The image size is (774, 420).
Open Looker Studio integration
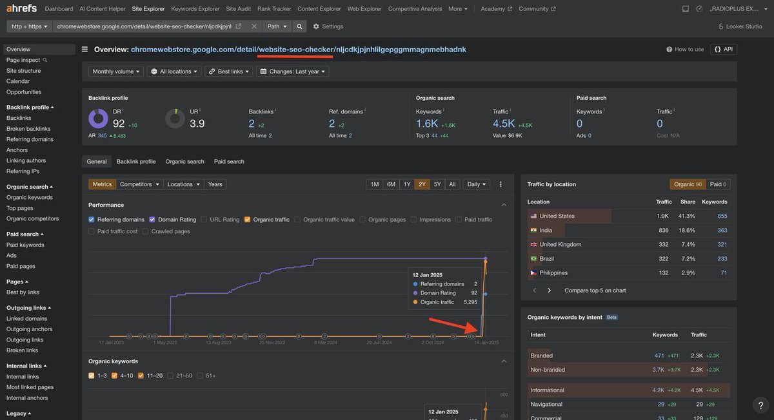[x=740, y=26]
